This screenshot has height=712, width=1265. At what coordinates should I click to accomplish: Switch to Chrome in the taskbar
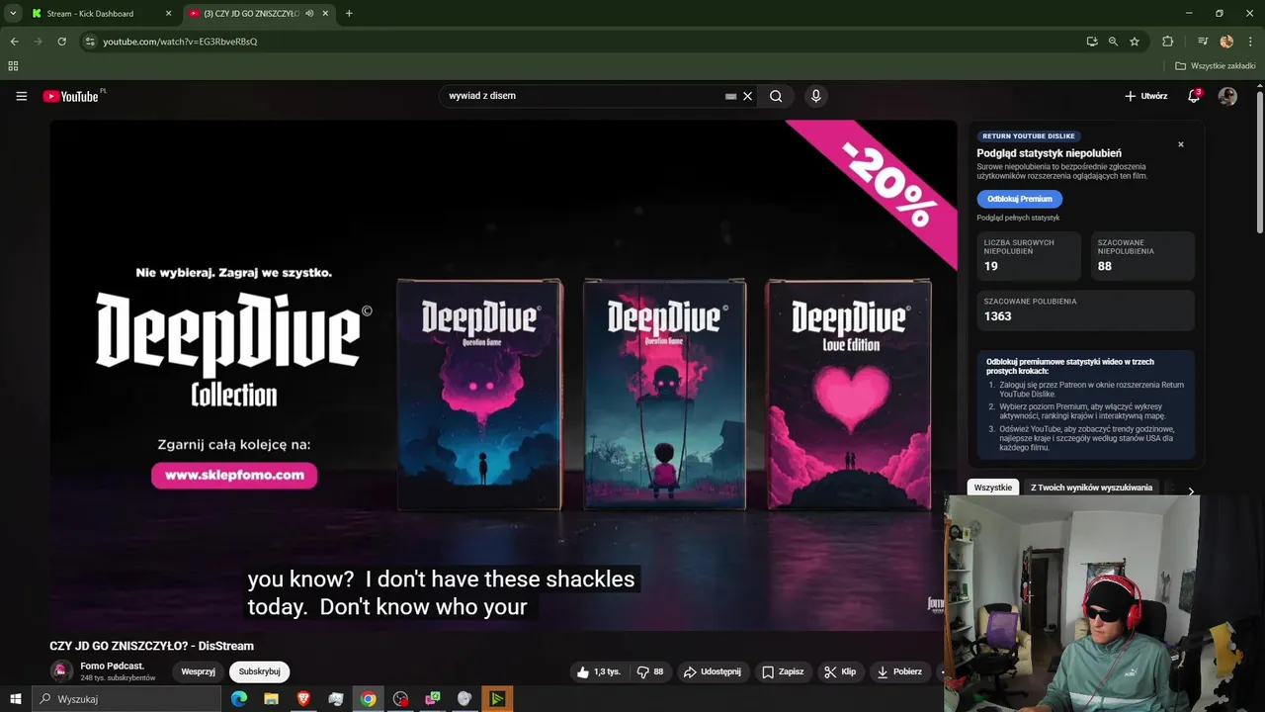coord(368,699)
